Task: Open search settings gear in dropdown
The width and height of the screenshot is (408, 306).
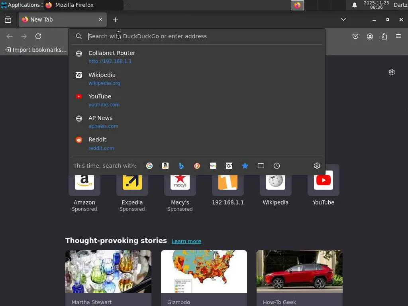Action: pyautogui.click(x=317, y=166)
